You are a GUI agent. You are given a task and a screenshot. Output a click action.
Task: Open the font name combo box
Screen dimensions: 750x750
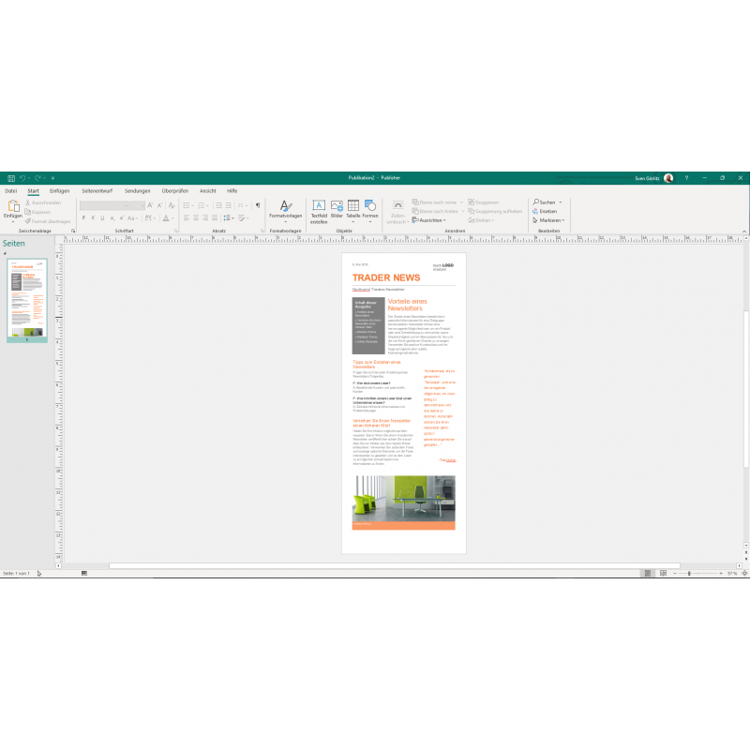pyautogui.click(x=111, y=204)
